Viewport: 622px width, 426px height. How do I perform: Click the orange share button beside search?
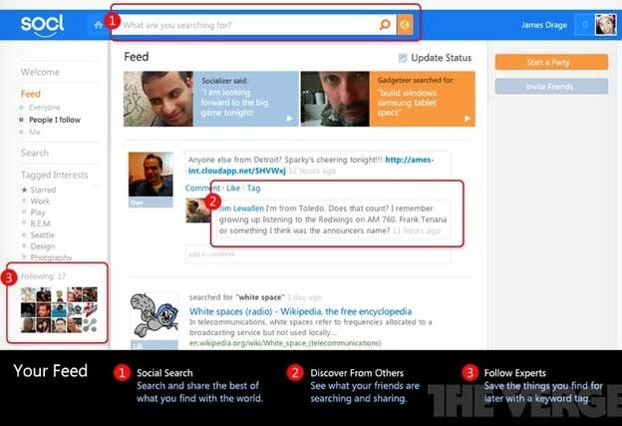coord(405,25)
